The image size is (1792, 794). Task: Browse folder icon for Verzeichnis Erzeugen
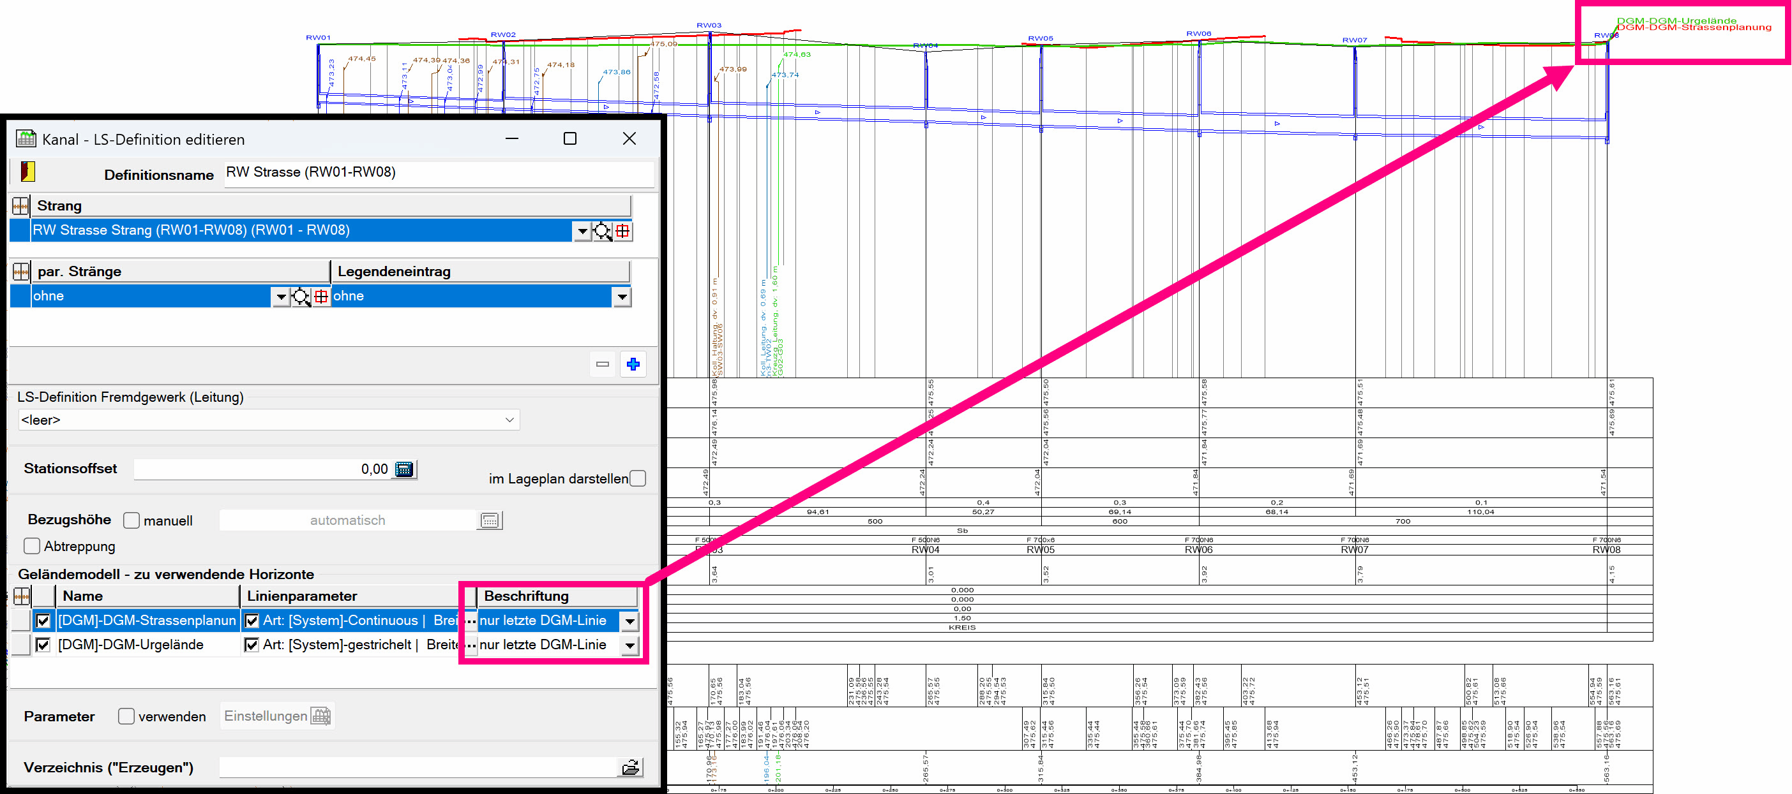[630, 768]
